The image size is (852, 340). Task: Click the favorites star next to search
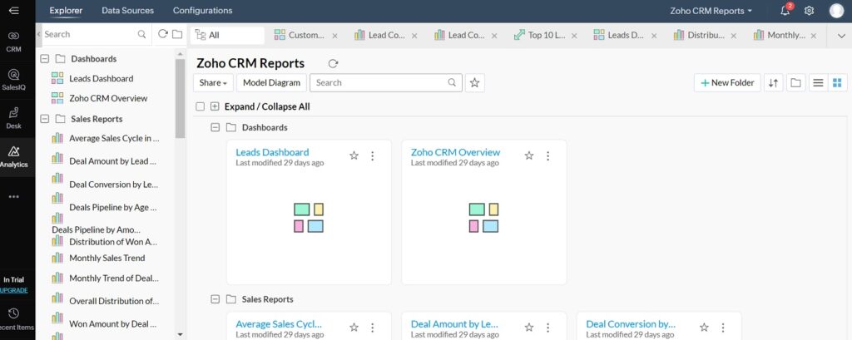(474, 82)
